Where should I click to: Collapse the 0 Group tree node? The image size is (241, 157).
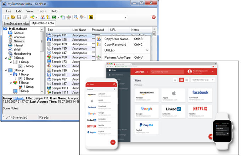click(x=6, y=58)
